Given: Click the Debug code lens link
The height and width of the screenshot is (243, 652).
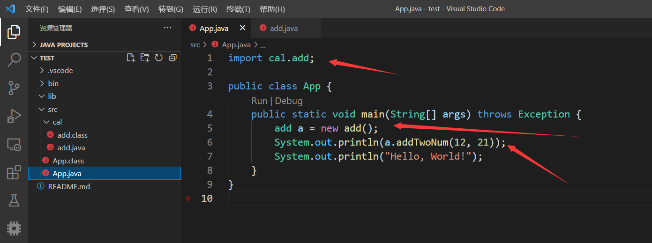Looking at the screenshot, I should point(289,101).
